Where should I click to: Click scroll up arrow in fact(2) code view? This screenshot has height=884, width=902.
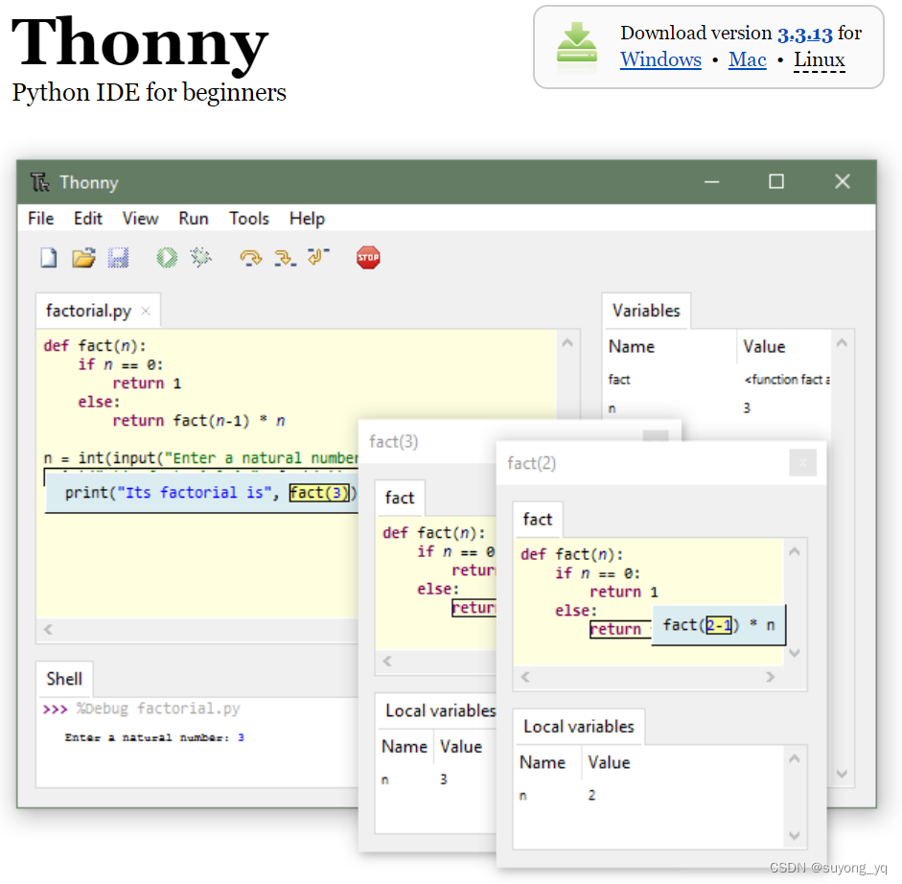[x=795, y=552]
